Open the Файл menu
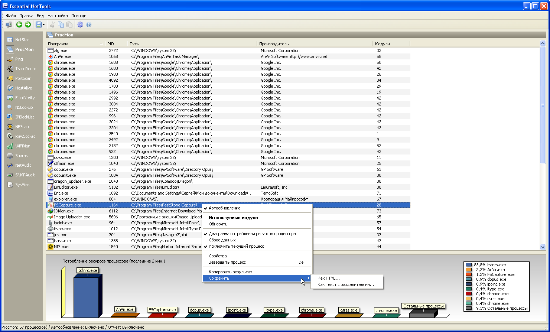The image size is (550, 332). click(x=11, y=16)
